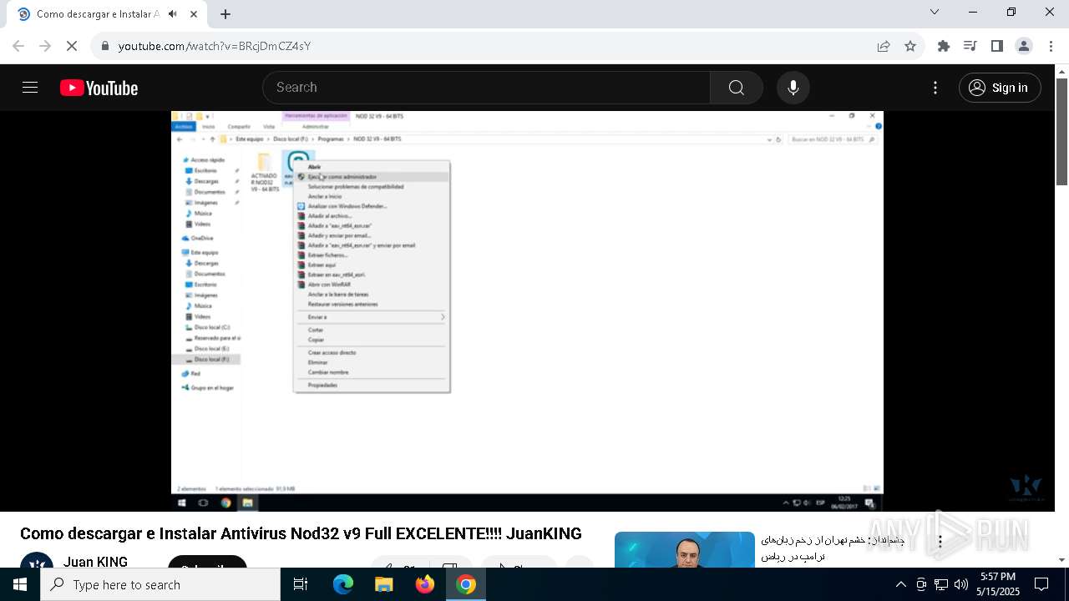The image size is (1069, 601).
Task: Open the volume control in the tray
Action: click(x=960, y=584)
